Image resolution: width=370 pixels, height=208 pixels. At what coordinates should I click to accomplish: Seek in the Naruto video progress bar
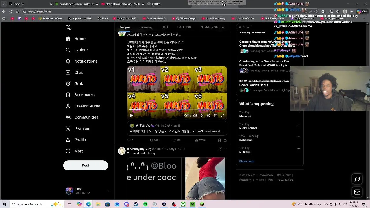tap(177, 110)
